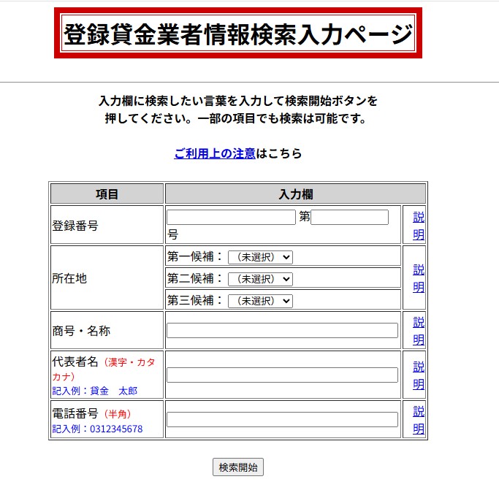This screenshot has height=490, width=499.
Task: Click the 商号・名称 text input field
Action: coord(282,331)
